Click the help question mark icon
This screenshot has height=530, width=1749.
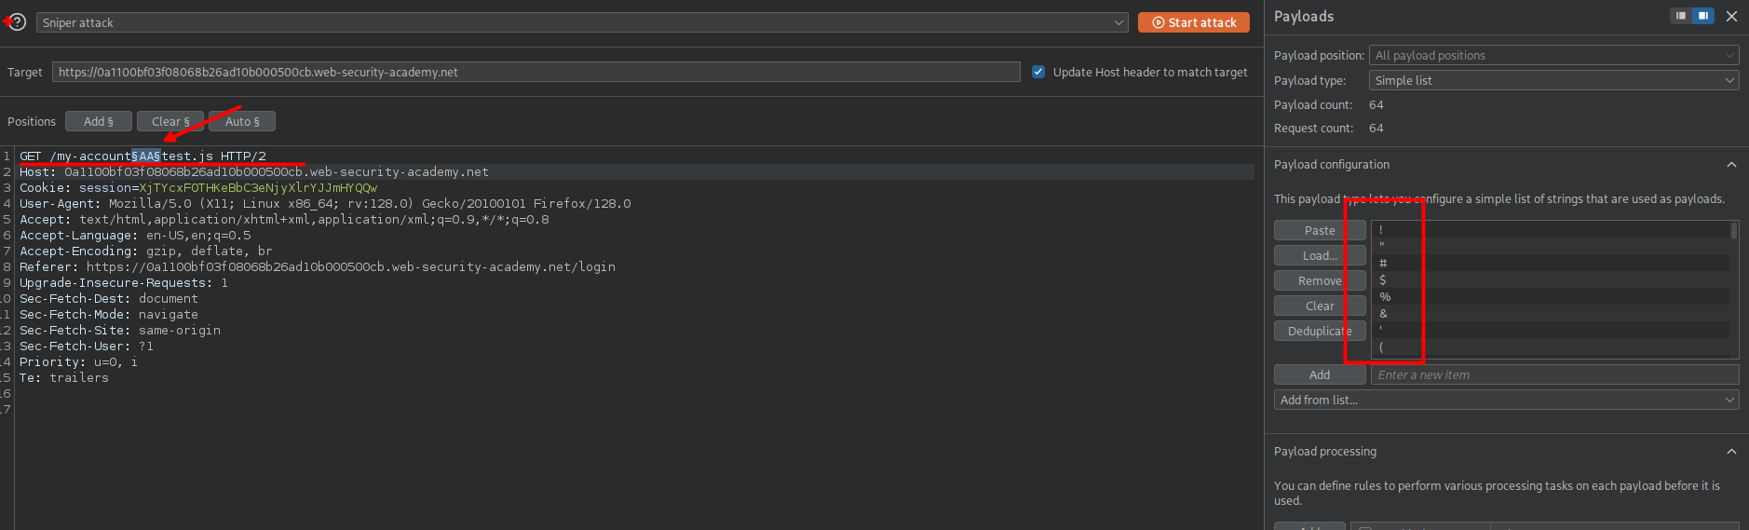(x=18, y=22)
